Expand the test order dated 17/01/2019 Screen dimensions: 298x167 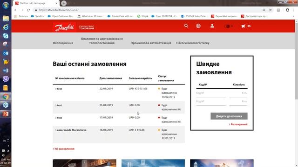59,118
